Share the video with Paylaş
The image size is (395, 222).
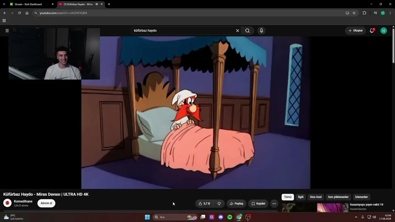tap(236, 203)
